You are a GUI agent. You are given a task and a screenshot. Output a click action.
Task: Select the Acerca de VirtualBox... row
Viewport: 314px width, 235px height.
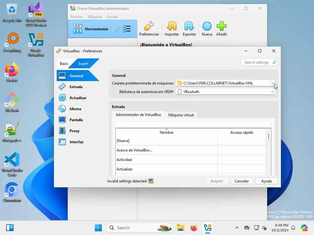191,150
